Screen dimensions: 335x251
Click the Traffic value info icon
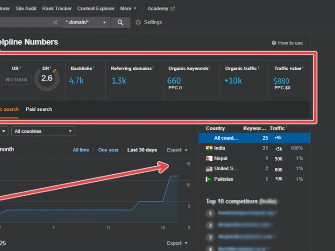tap(303, 68)
